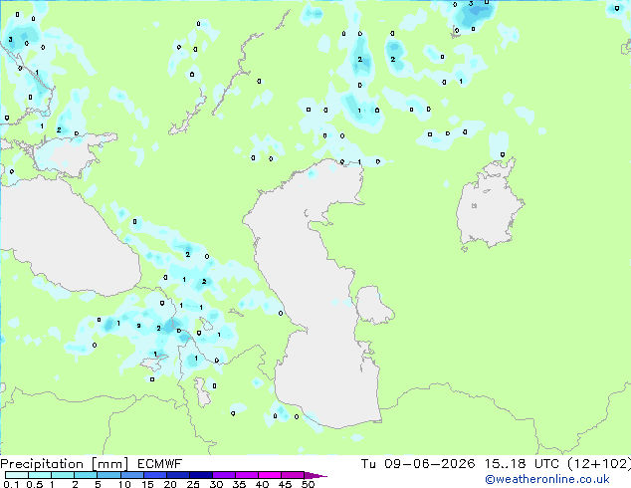This screenshot has width=631, height=488.
Task: Click the "25" legend value label
Action: (193, 484)
